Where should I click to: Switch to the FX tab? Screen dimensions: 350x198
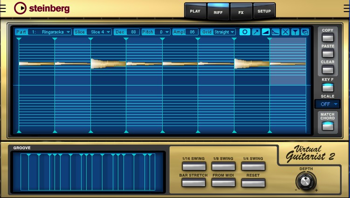tap(241, 12)
